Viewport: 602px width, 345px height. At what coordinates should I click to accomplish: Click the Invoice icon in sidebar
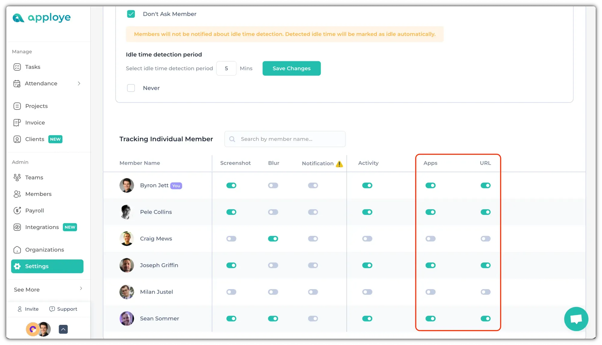pos(17,123)
